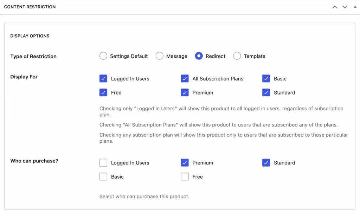Uncheck Standard under Display For
The image size is (360, 213).
pyautogui.click(x=266, y=92)
